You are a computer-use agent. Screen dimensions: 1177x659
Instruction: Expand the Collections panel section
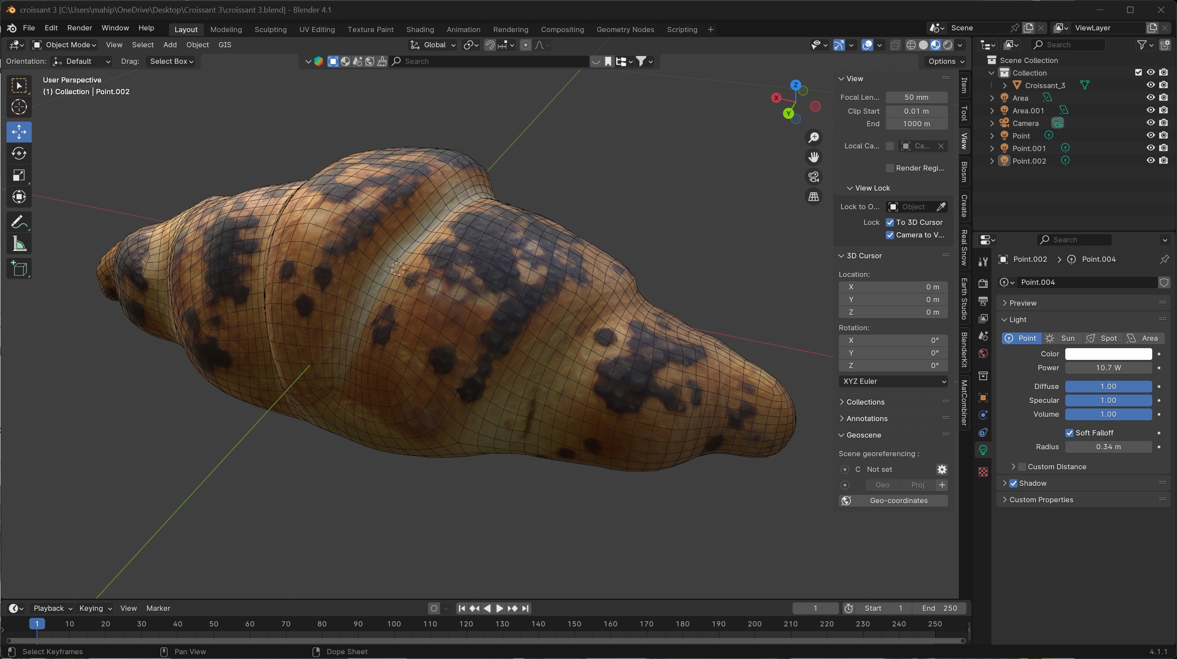(865, 402)
